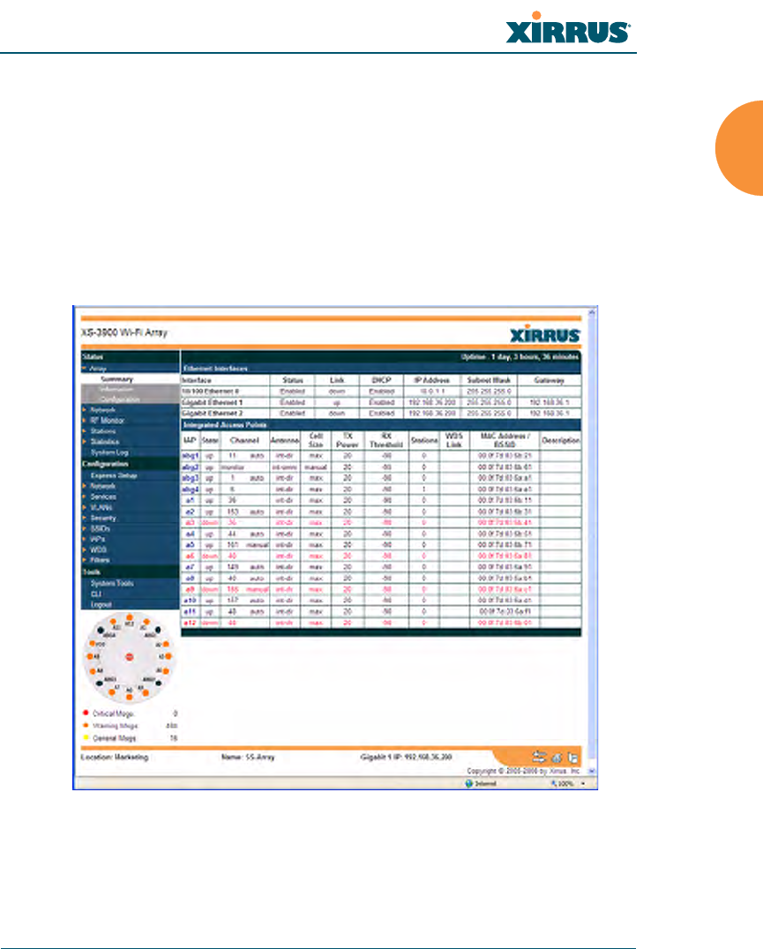
Task: Open the a7 IAP link
Action: (190, 567)
